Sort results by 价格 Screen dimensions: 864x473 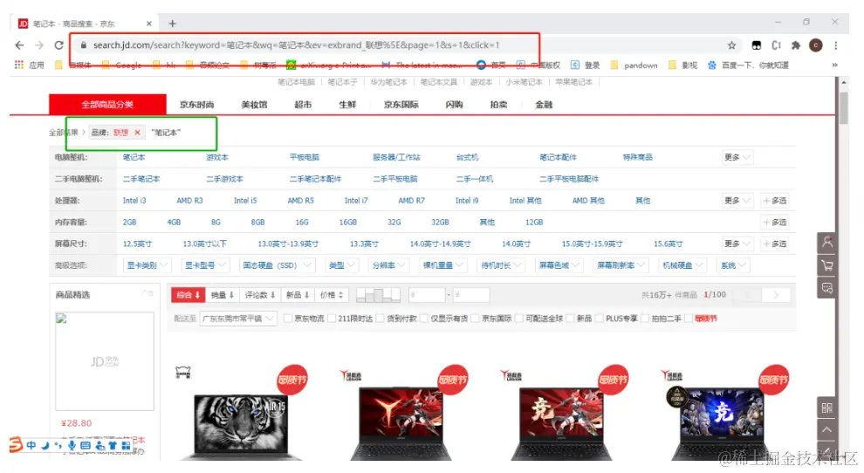(x=331, y=295)
